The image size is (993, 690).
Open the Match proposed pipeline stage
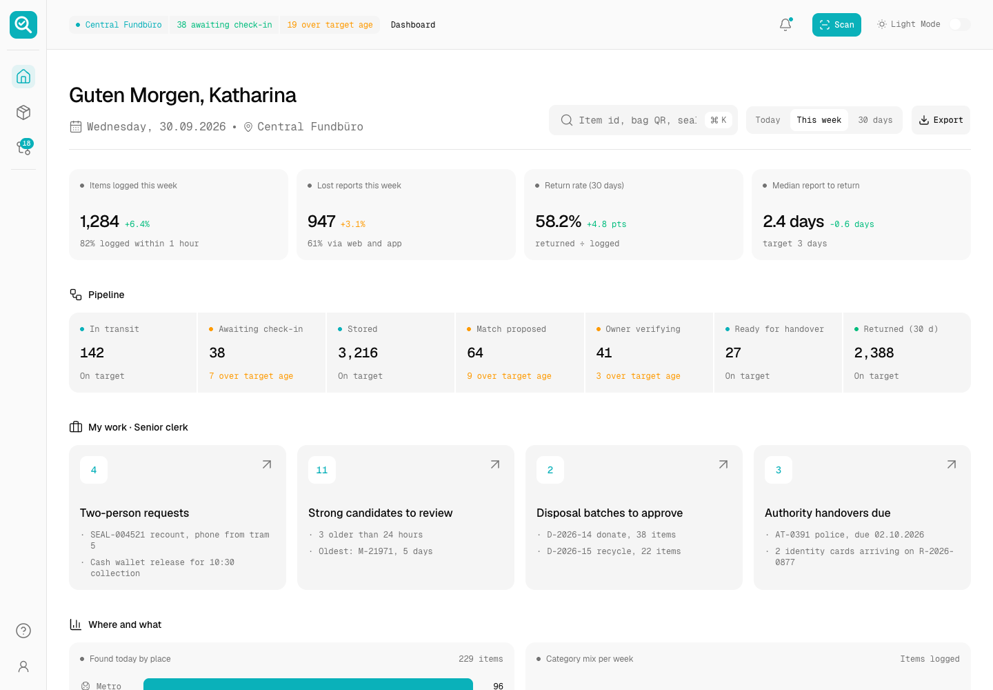(520, 353)
